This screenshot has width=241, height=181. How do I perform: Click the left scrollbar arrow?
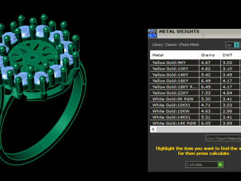click(x=153, y=129)
